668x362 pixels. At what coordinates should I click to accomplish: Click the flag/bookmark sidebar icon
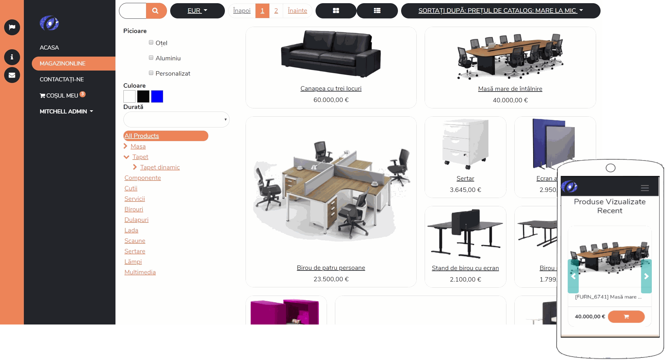coord(12,27)
